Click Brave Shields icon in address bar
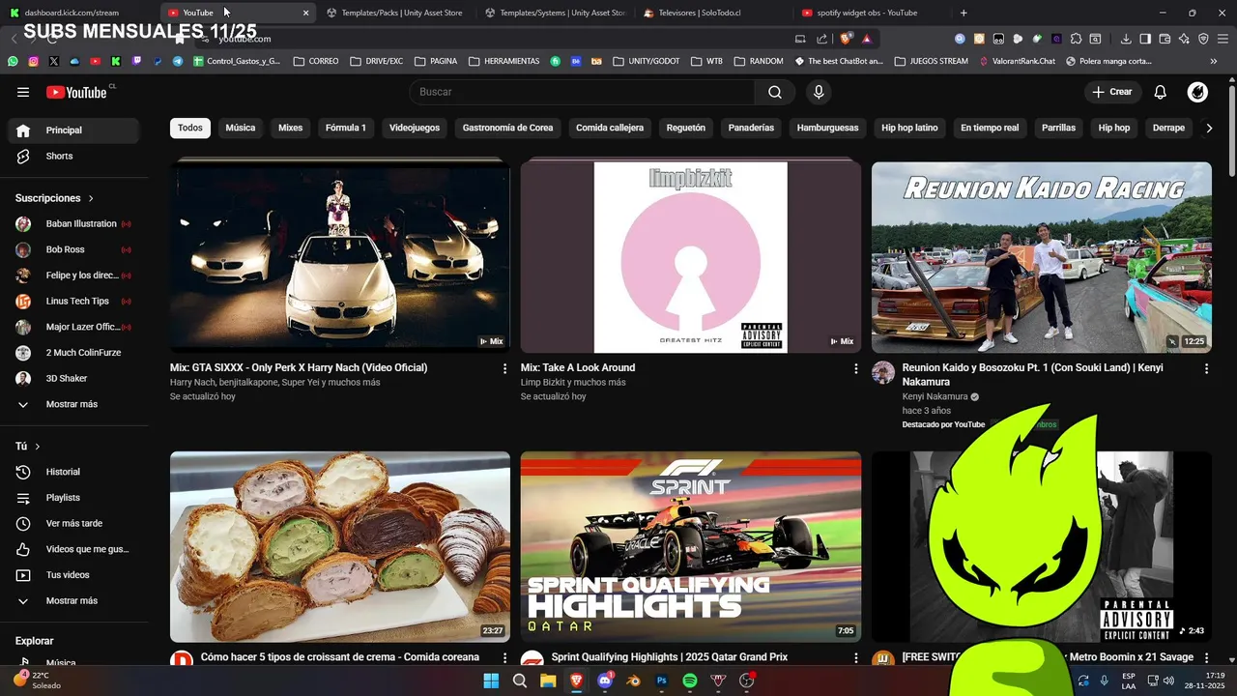Screen dimensions: 1237x696 coord(846,39)
